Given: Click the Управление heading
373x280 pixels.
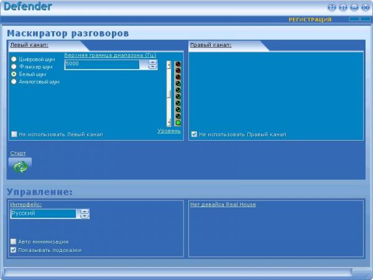Looking at the screenshot, I should [x=40, y=192].
